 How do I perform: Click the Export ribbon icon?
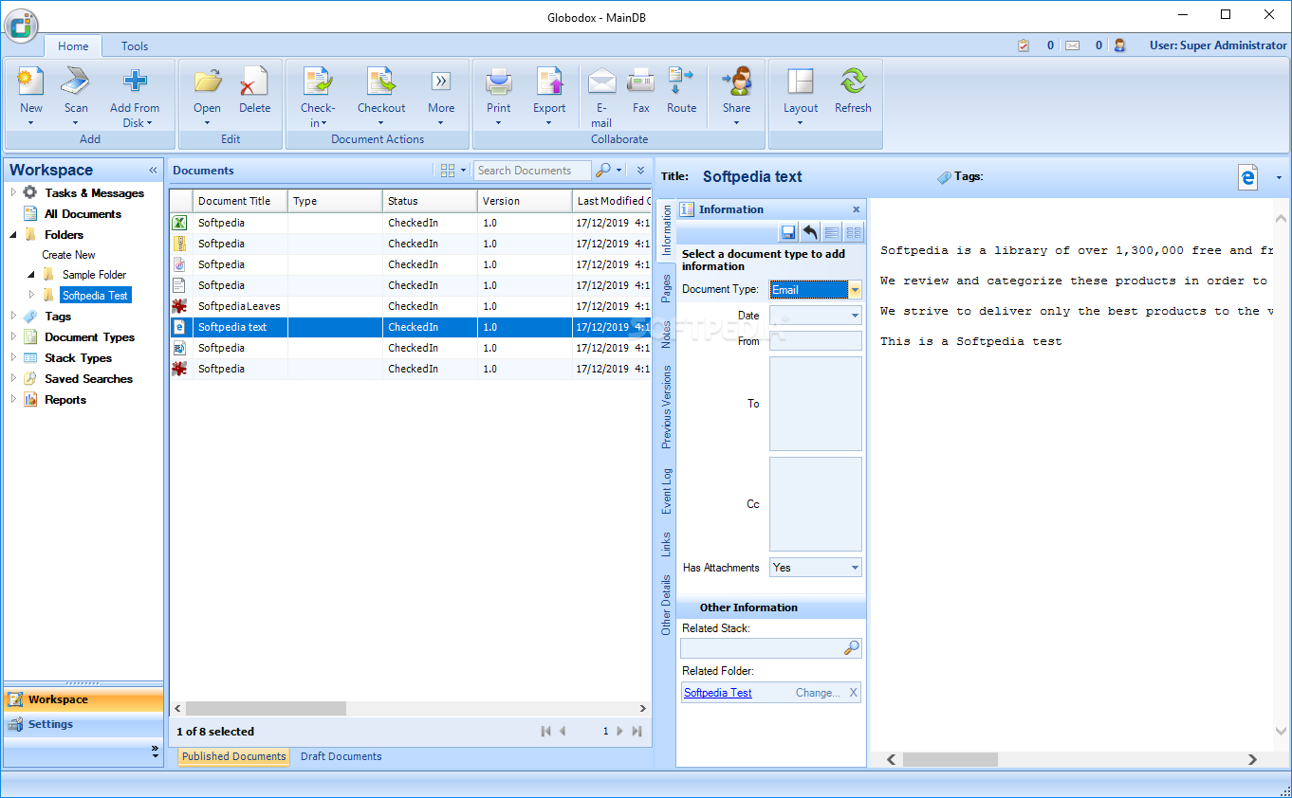549,82
